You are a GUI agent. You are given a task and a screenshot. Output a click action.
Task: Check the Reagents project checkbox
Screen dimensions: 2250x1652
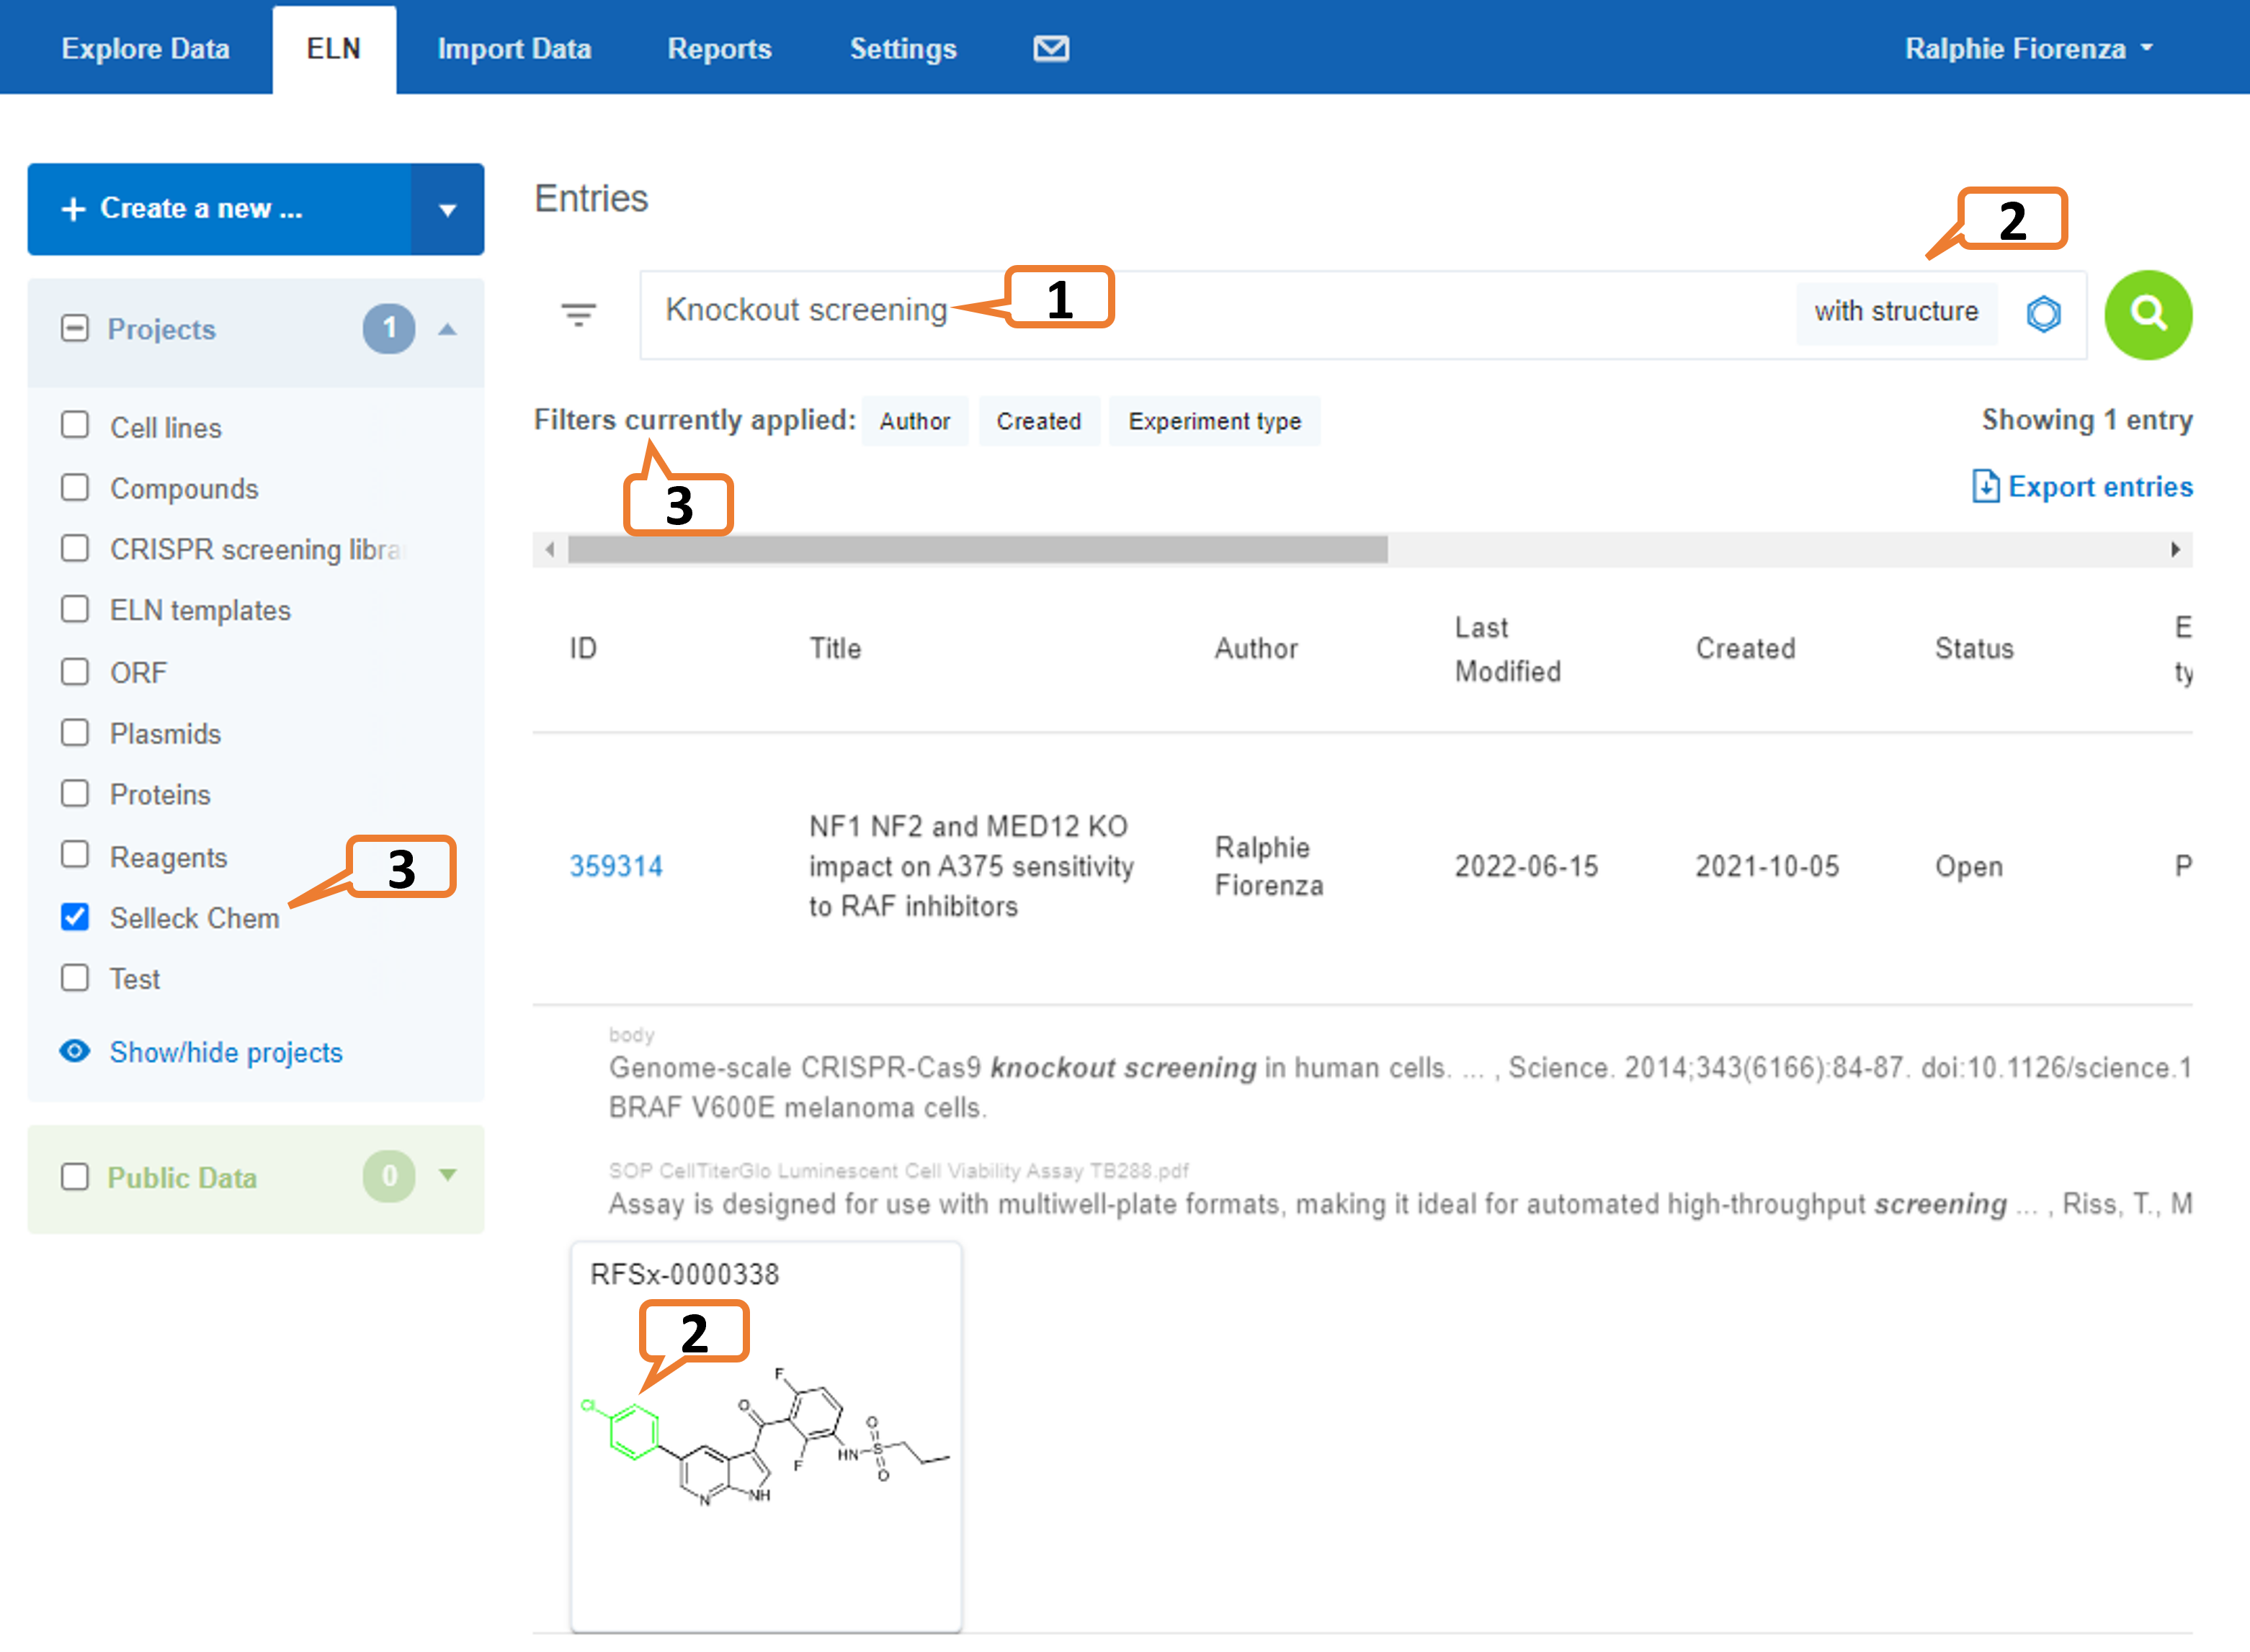75,855
